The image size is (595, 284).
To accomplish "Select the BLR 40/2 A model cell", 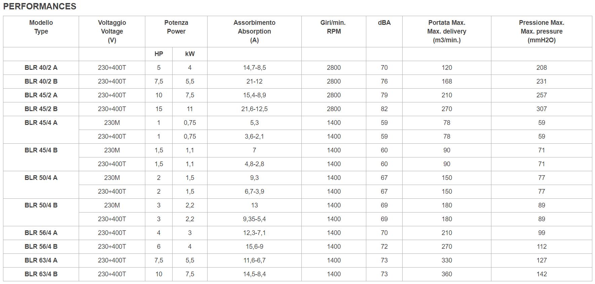I will tap(41, 67).
